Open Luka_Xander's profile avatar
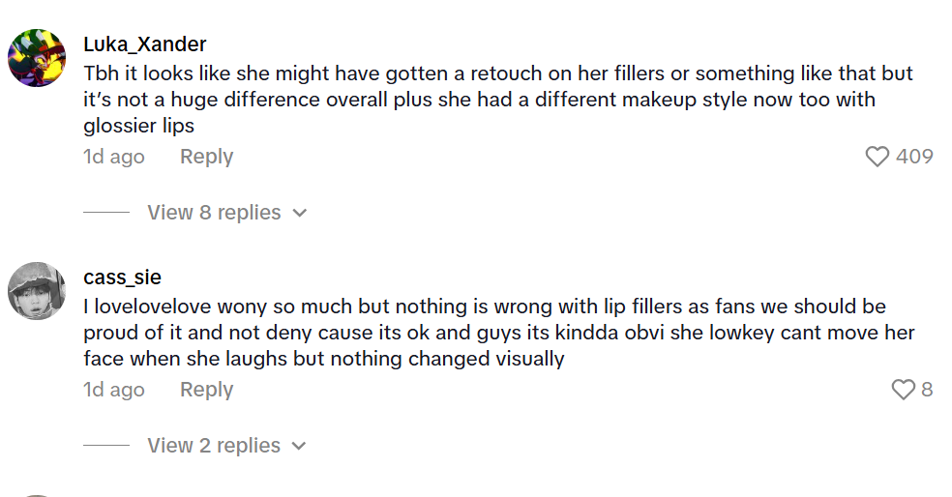This screenshot has height=497, width=952. coord(37,57)
